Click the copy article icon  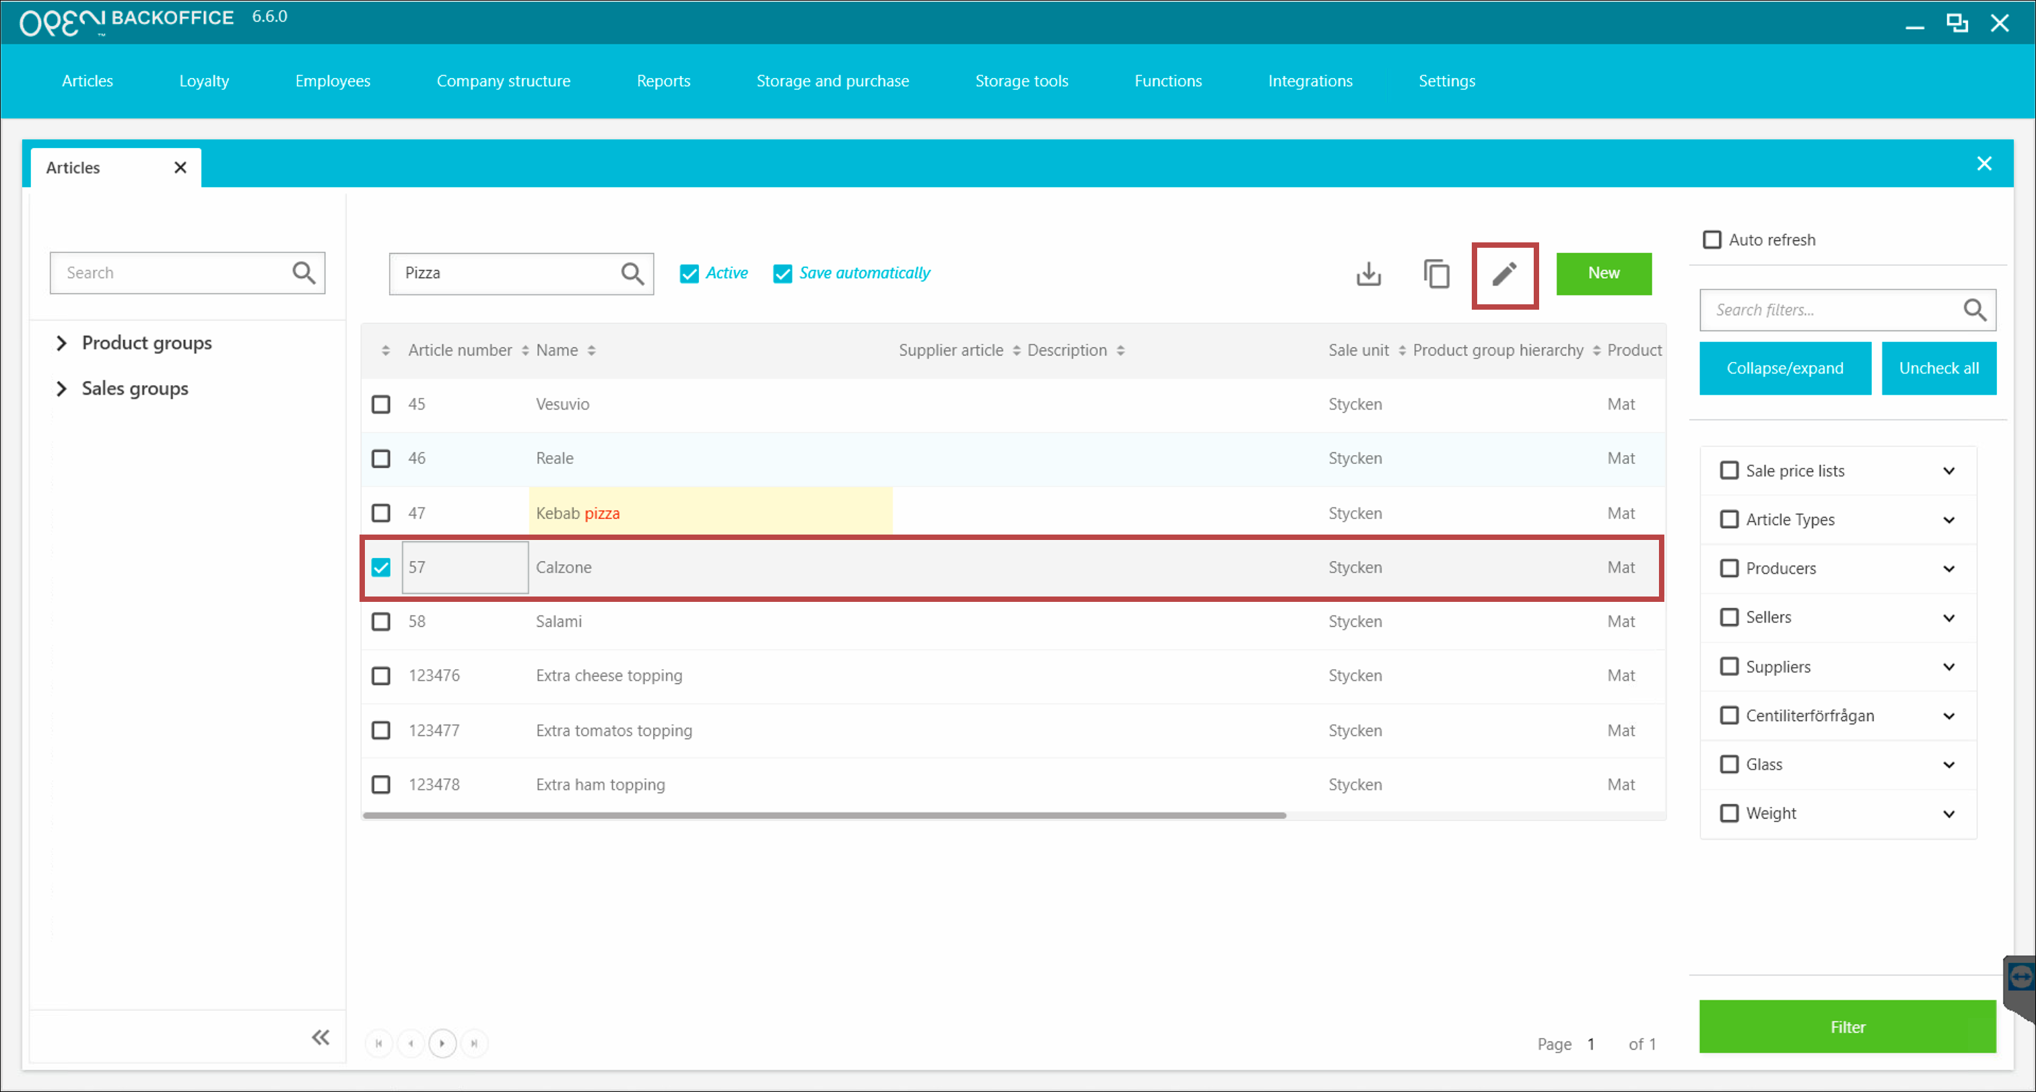coord(1436,274)
